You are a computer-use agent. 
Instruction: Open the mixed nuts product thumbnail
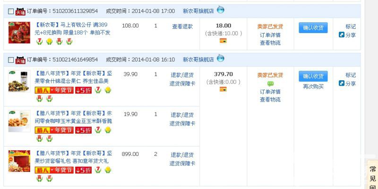[x=19, y=81]
